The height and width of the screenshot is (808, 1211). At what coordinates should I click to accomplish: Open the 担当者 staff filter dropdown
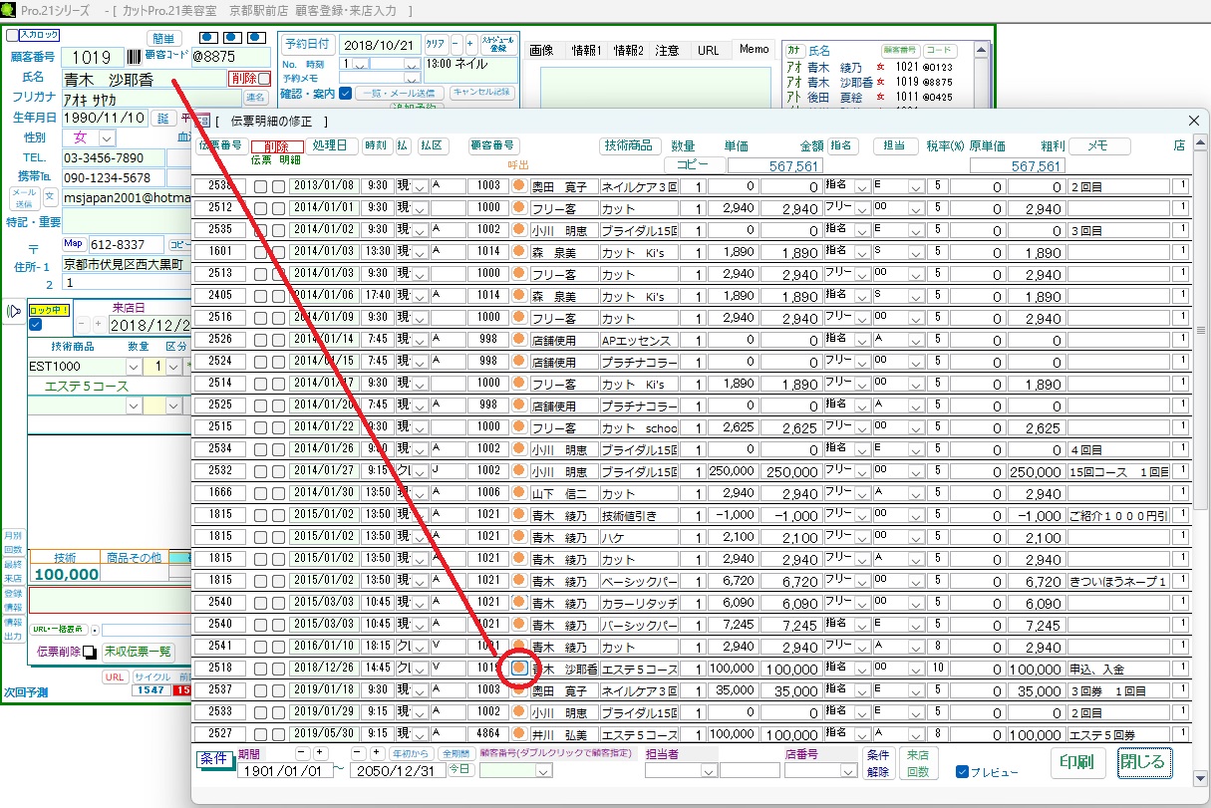[708, 771]
